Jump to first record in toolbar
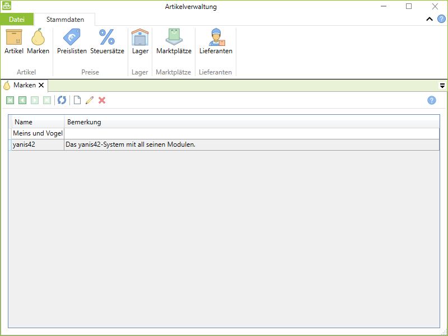 tap(10, 100)
